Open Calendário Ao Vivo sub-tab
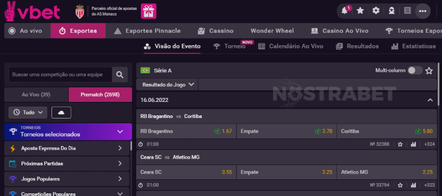Viewport: 442px width, 196px height. pos(291,46)
